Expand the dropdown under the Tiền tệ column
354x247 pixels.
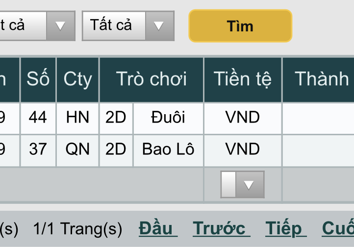point(243,184)
